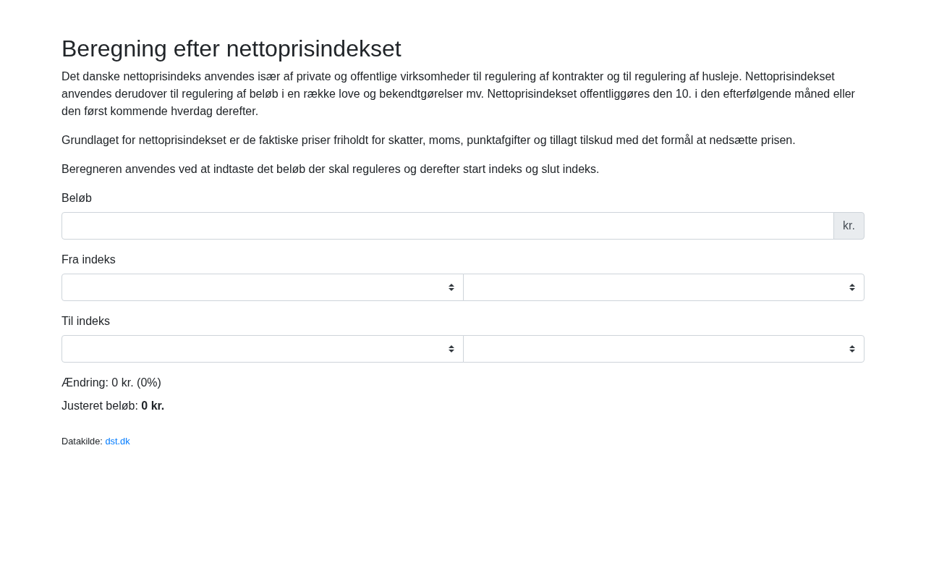Click the "Beløb" field label
Screen dimensions: 926x579
click(77, 198)
